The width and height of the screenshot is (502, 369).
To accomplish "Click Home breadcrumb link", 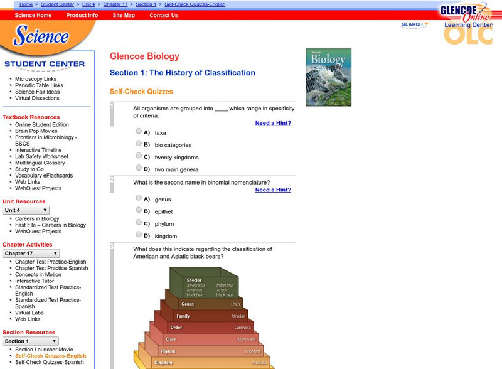I will point(26,4).
